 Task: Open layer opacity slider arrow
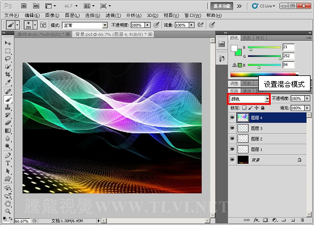(307, 99)
